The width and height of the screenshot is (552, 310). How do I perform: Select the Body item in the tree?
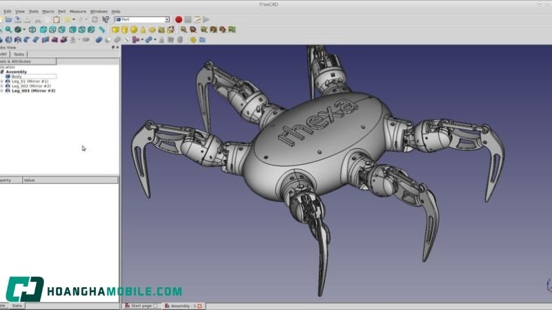coord(17,76)
